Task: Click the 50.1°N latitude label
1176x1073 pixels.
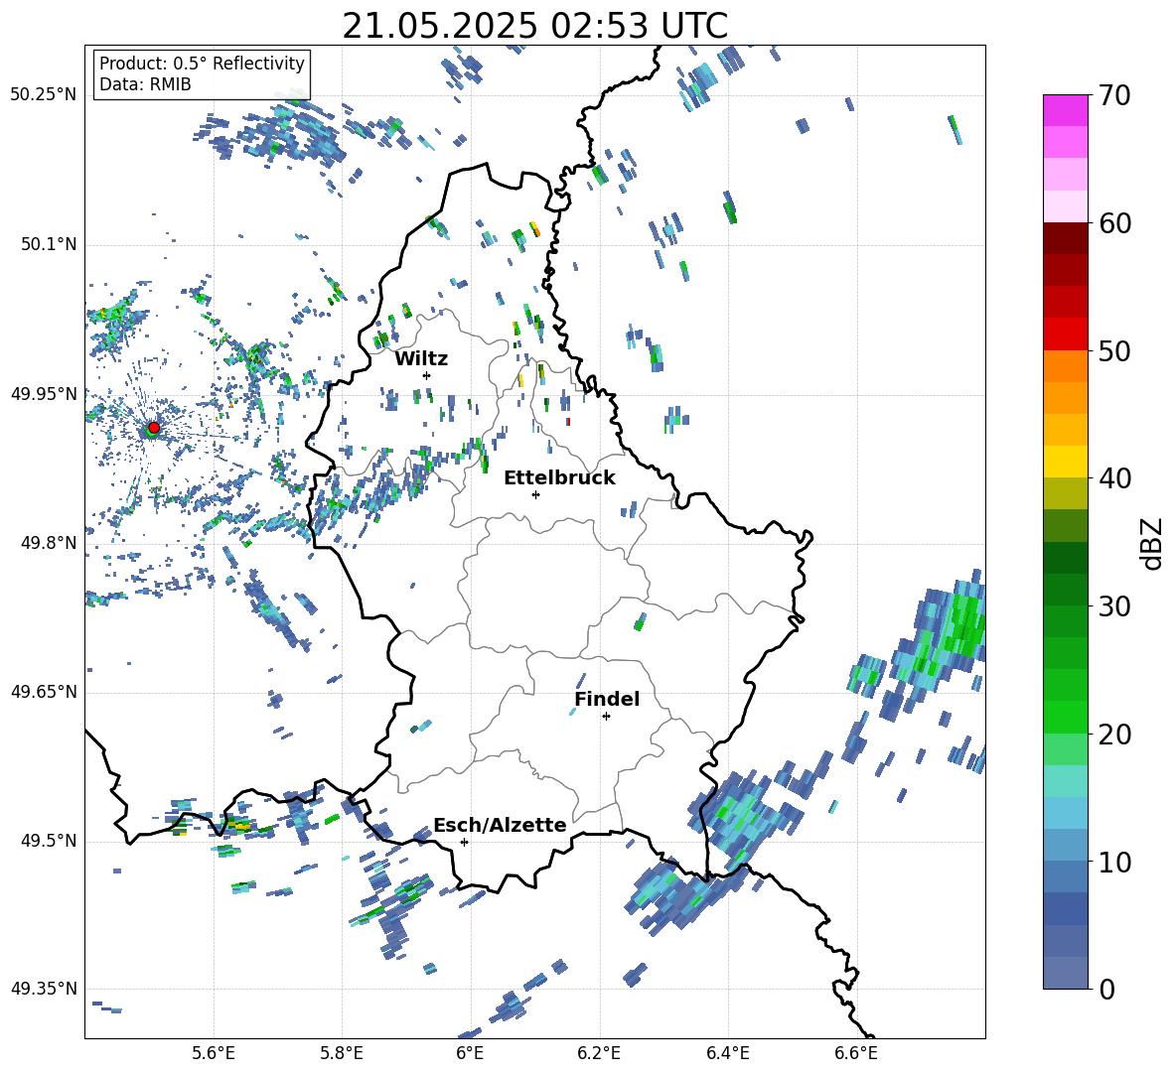Action: pos(49,244)
